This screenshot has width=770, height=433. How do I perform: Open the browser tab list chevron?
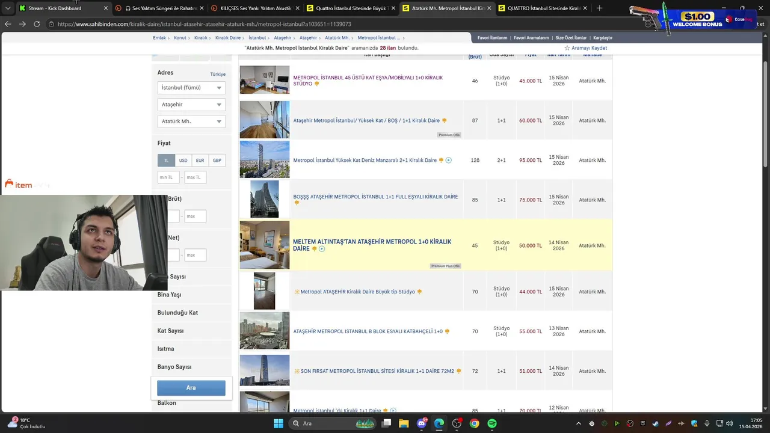click(8, 8)
